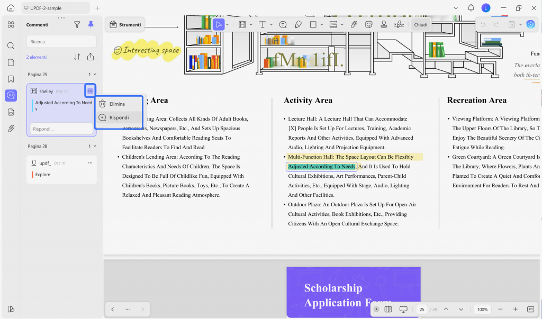Open the selection tool dropdown arrow
542x319 pixels.
pos(228,24)
